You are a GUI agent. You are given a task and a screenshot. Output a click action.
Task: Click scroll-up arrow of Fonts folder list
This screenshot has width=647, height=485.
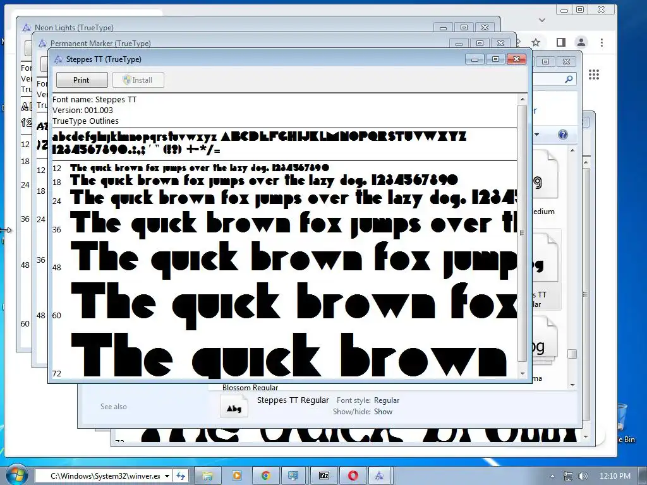coord(572,151)
